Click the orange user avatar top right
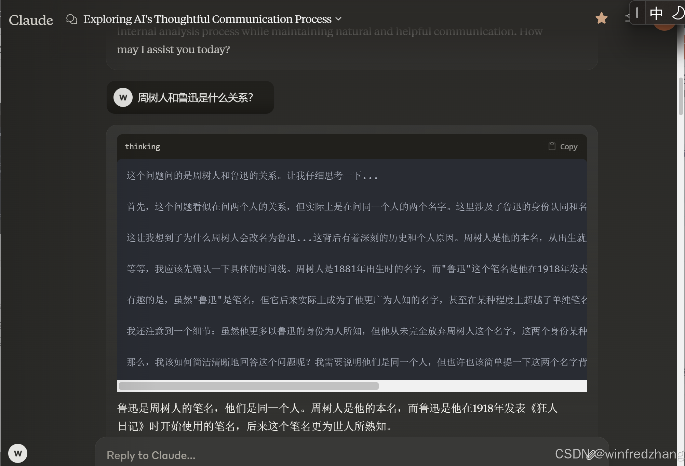 click(x=664, y=27)
